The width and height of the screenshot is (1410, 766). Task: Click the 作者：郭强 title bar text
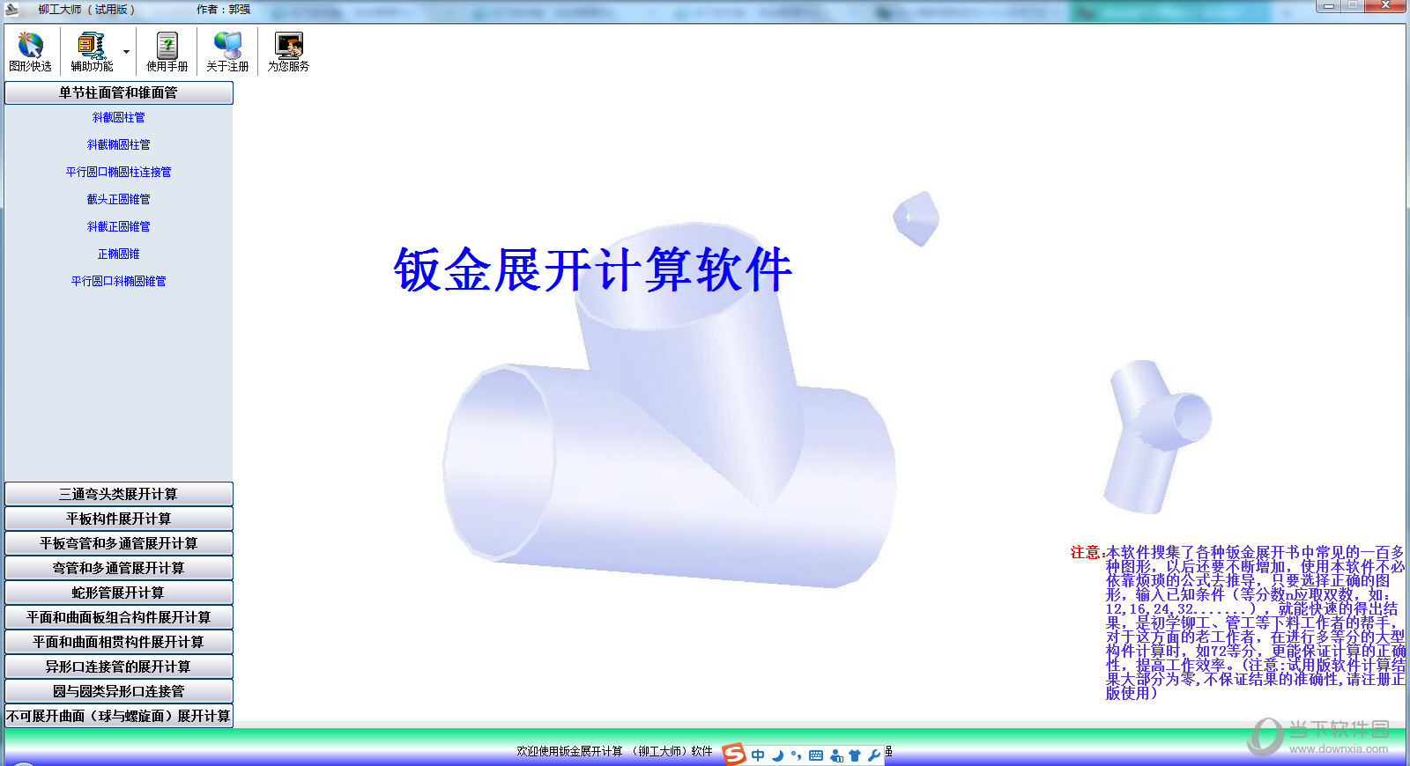223,10
